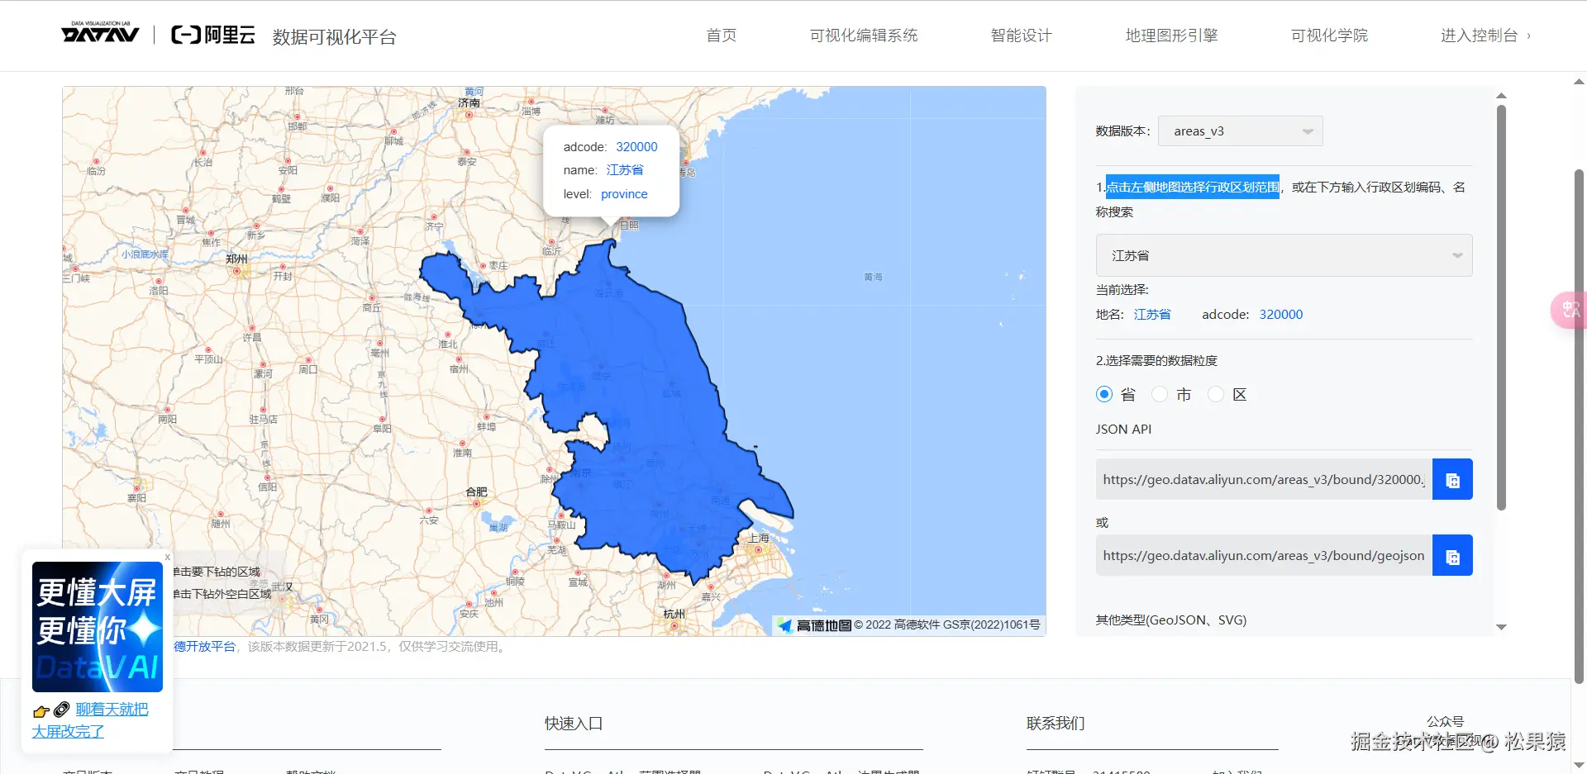This screenshot has width=1587, height=774.
Task: Select 地理图形引擎 in the navigation
Action: click(1172, 36)
